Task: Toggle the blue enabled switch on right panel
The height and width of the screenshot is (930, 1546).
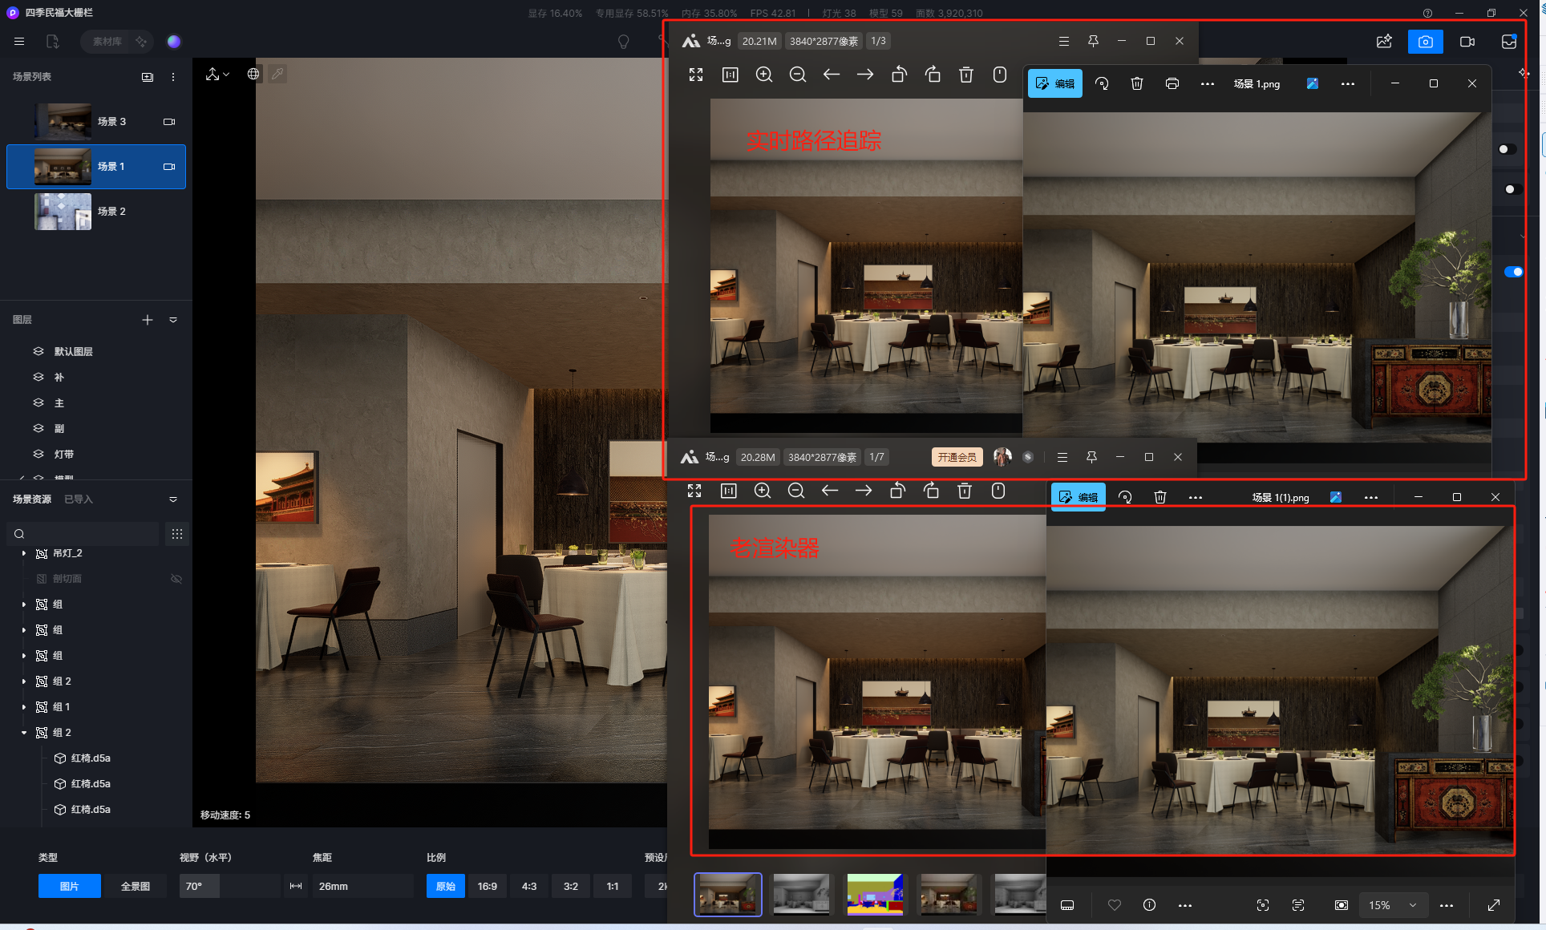Action: (x=1512, y=272)
